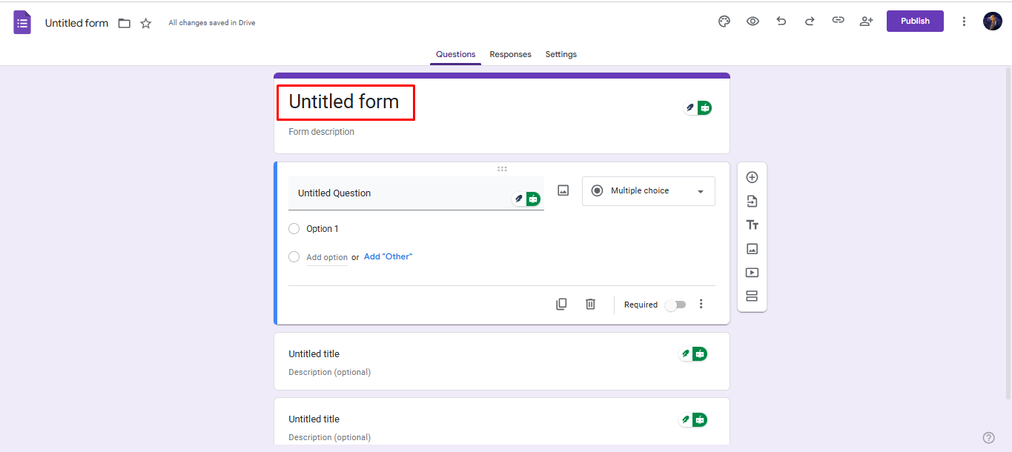
Task: Add question with plus circle icon
Action: coord(752,177)
